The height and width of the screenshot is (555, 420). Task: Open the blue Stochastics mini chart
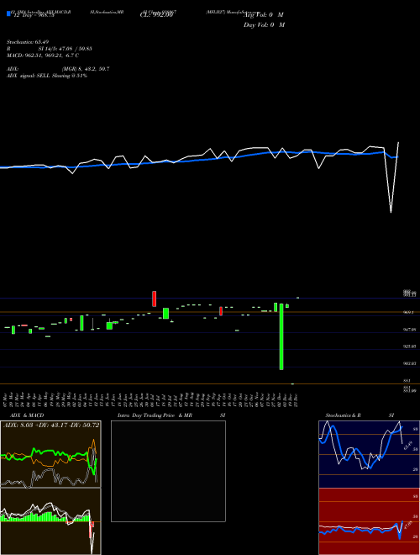pos(369,454)
